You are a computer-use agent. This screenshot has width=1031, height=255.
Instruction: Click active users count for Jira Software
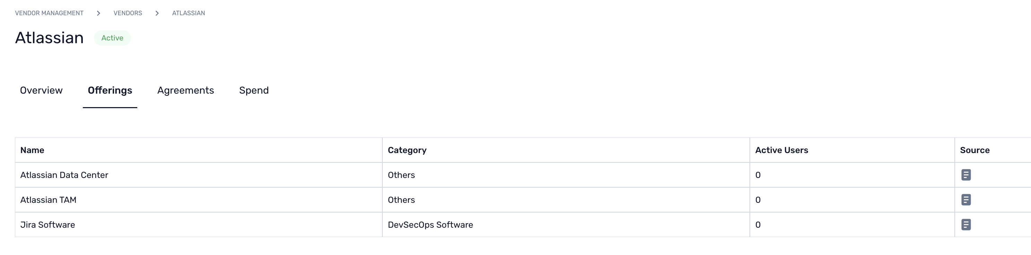(758, 225)
